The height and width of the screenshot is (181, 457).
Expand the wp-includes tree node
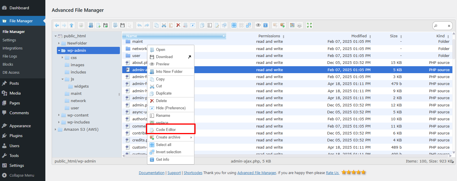click(x=59, y=122)
